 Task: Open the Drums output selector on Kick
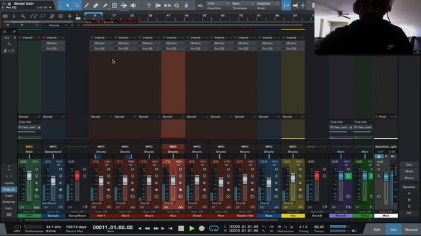[173, 151]
